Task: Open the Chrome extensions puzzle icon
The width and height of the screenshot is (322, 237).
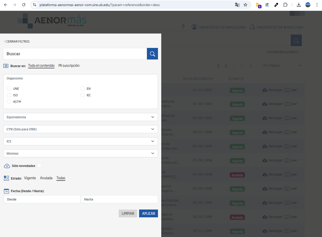Action: click(285, 5)
